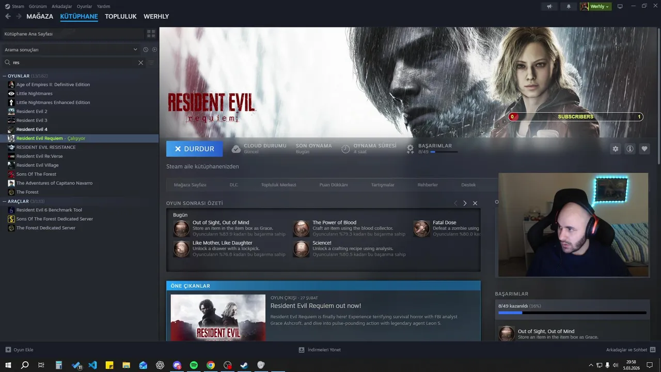Open the Arkadaşlar menu
Image resolution: width=661 pixels, height=372 pixels.
[62, 6]
